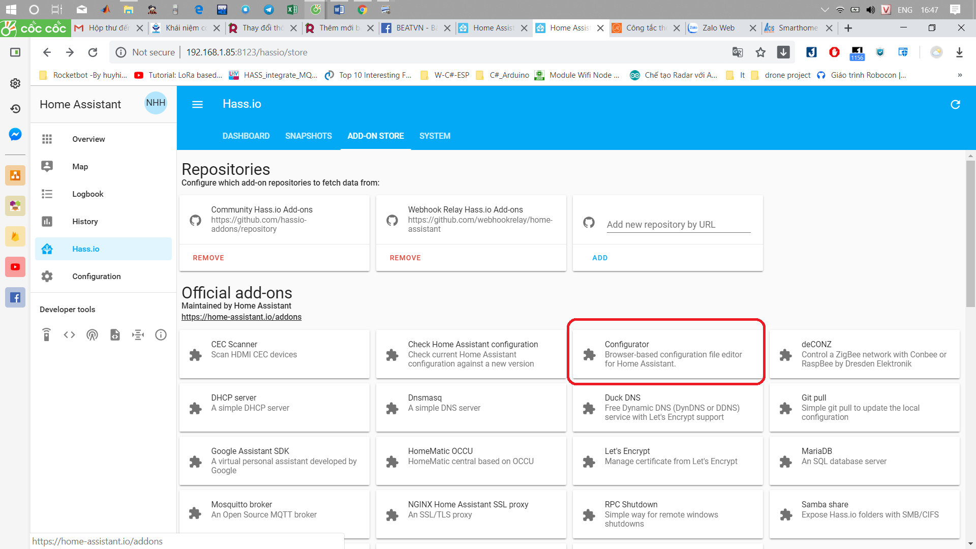Go back in the browser
The image size is (976, 549).
tap(47, 52)
